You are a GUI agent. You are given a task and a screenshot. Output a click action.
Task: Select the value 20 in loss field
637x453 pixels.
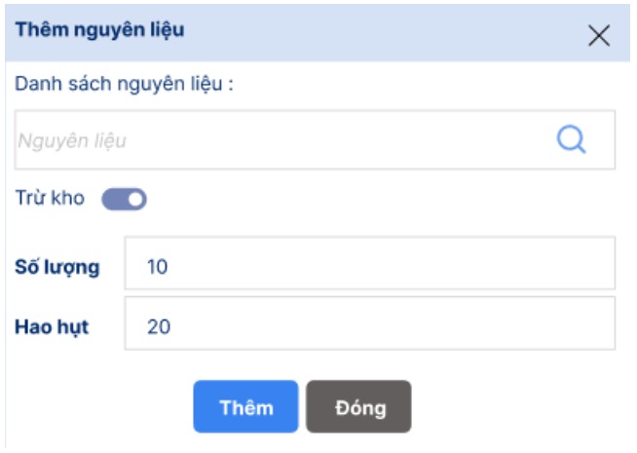point(158,326)
